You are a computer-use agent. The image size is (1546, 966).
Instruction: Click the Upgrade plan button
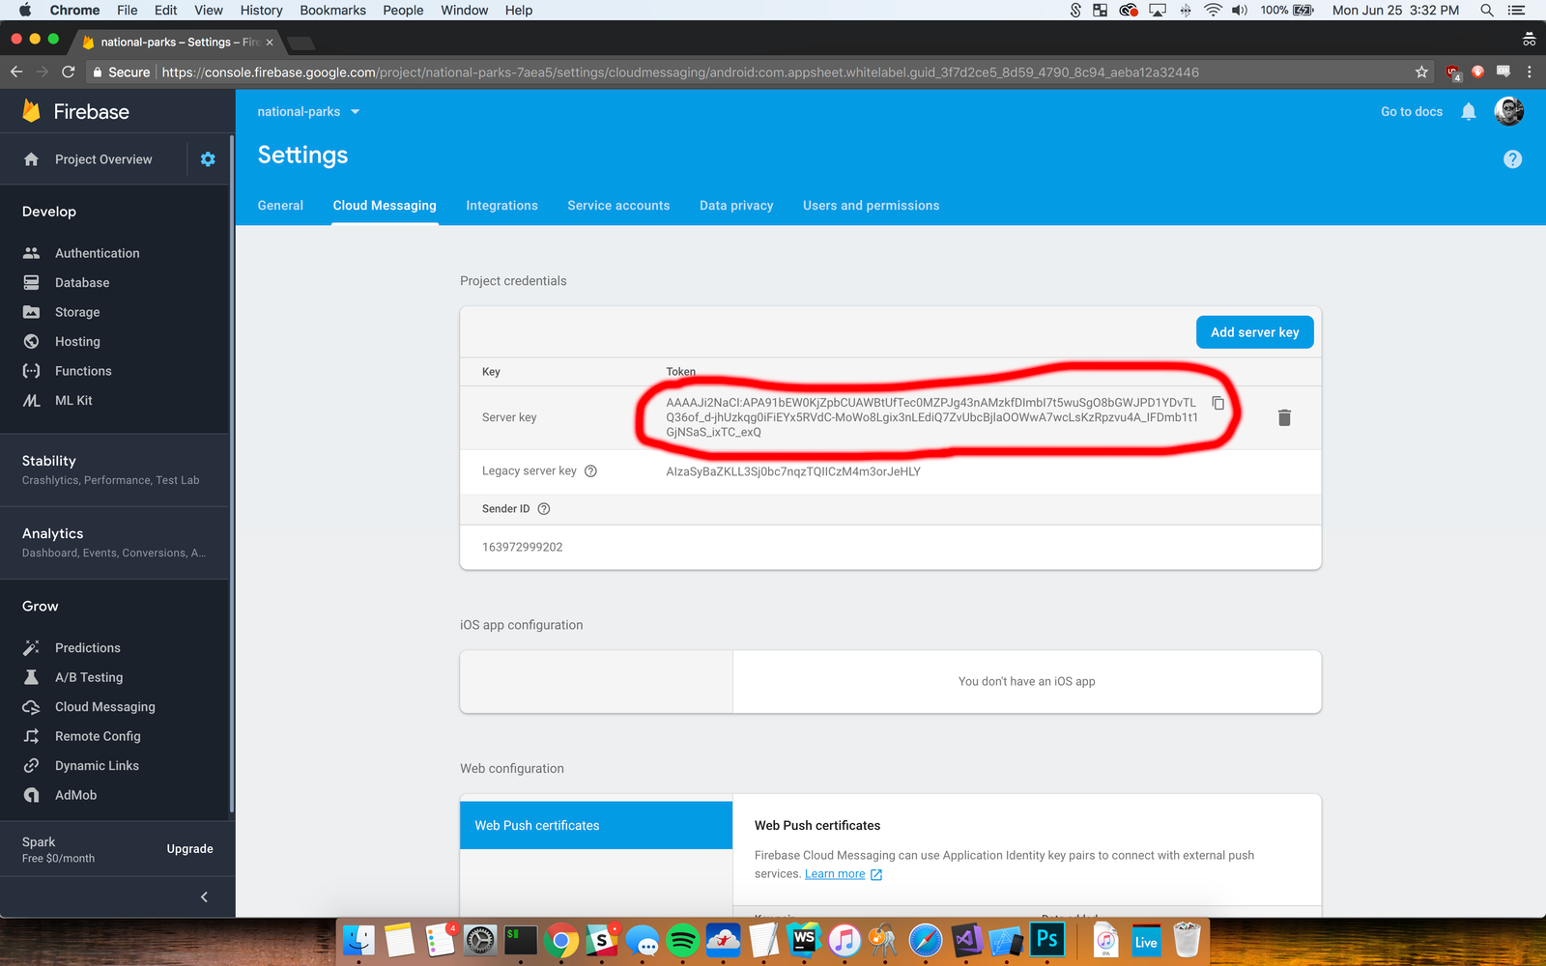(189, 849)
